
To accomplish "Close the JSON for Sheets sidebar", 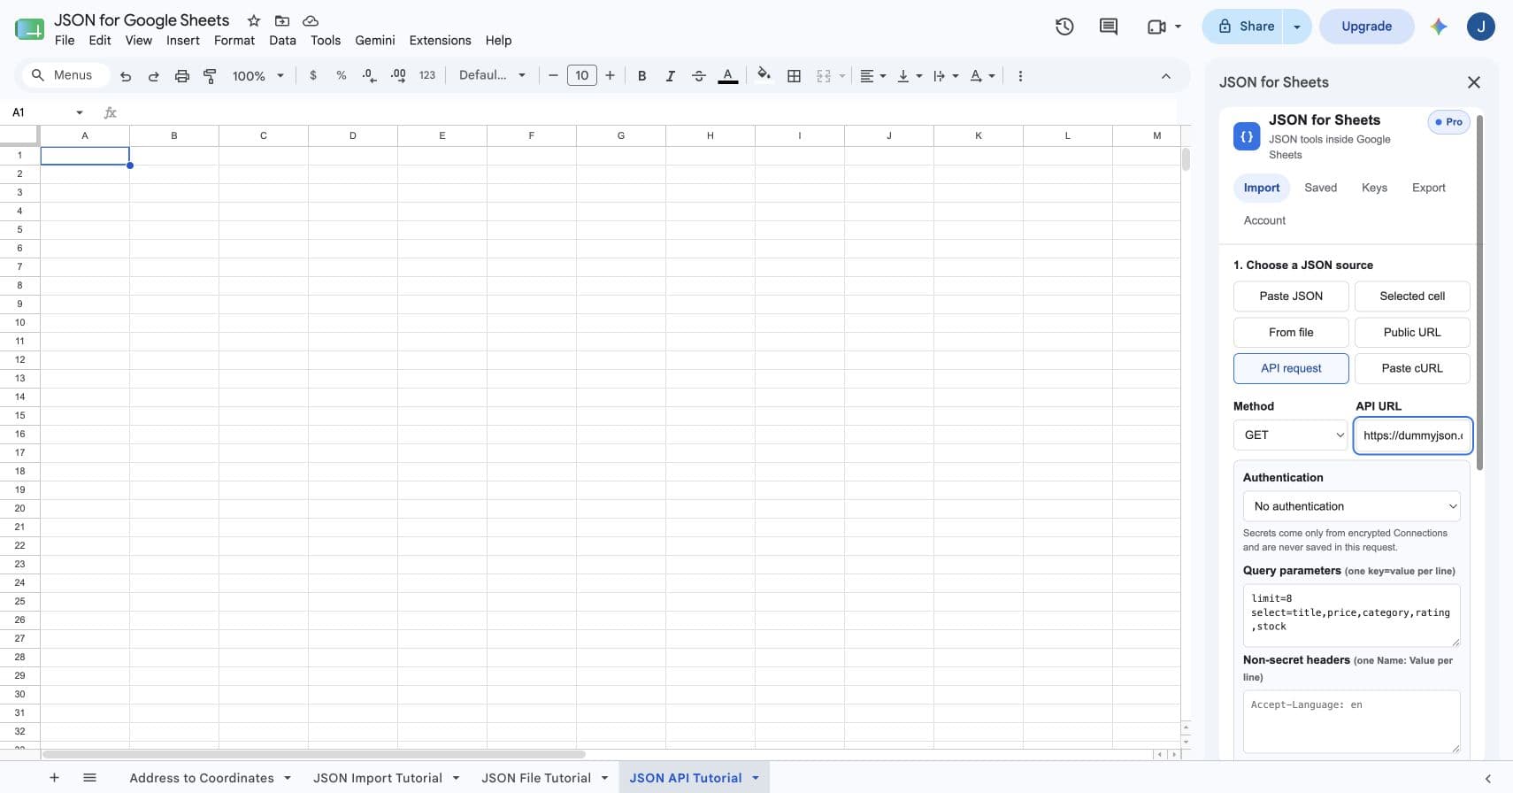I will pos(1474,82).
